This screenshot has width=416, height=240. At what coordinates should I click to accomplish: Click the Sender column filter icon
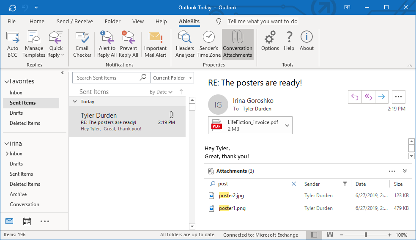[345, 184]
